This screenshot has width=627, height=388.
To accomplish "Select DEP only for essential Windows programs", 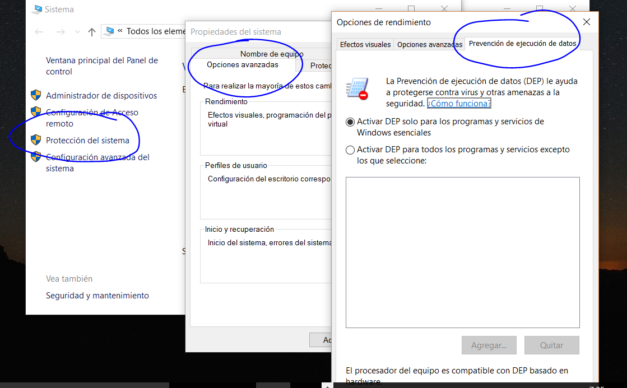I will tap(350, 121).
